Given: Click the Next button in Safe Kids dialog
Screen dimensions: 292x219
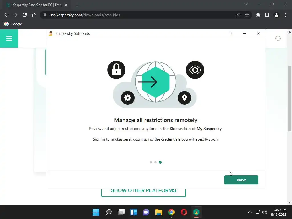Looking at the screenshot, I should coord(241,180).
